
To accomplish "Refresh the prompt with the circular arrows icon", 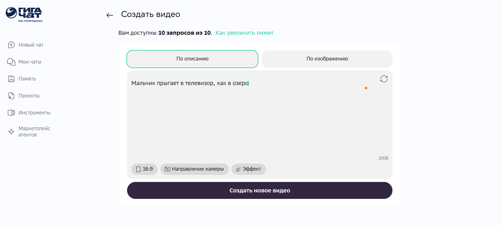I will (x=384, y=79).
